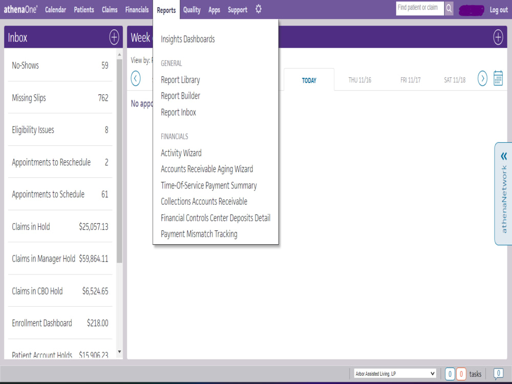Open the Support menu
The width and height of the screenshot is (512, 384).
(238, 10)
